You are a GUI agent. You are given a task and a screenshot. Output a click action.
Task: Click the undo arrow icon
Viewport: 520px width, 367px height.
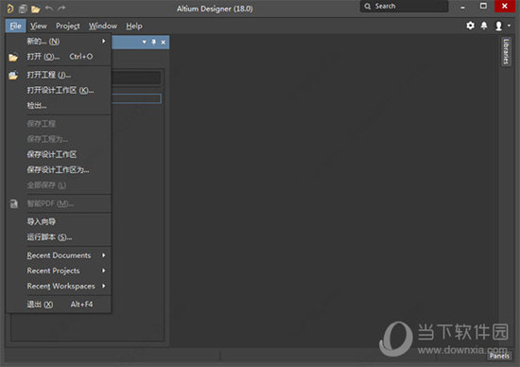point(49,9)
